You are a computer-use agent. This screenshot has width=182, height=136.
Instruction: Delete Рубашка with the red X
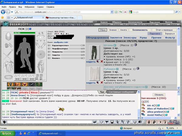tap(102, 83)
